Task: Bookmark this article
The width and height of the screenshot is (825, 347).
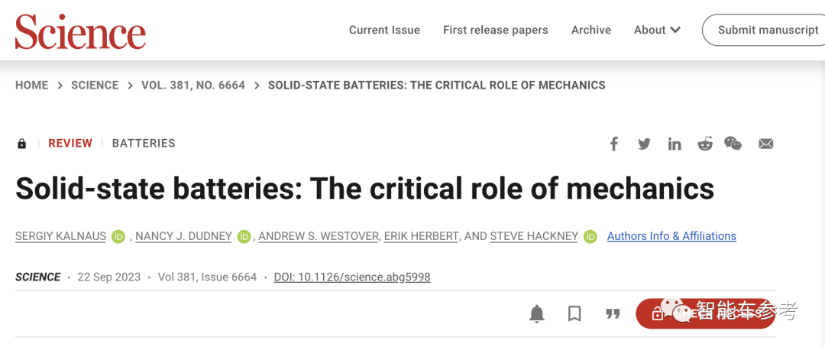Action: click(x=574, y=313)
